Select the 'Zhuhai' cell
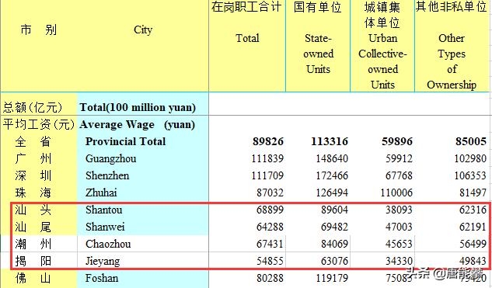Image resolution: width=492 pixels, height=288 pixels. (x=101, y=193)
